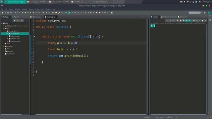Click the New Java Class icon

coord(46,13)
